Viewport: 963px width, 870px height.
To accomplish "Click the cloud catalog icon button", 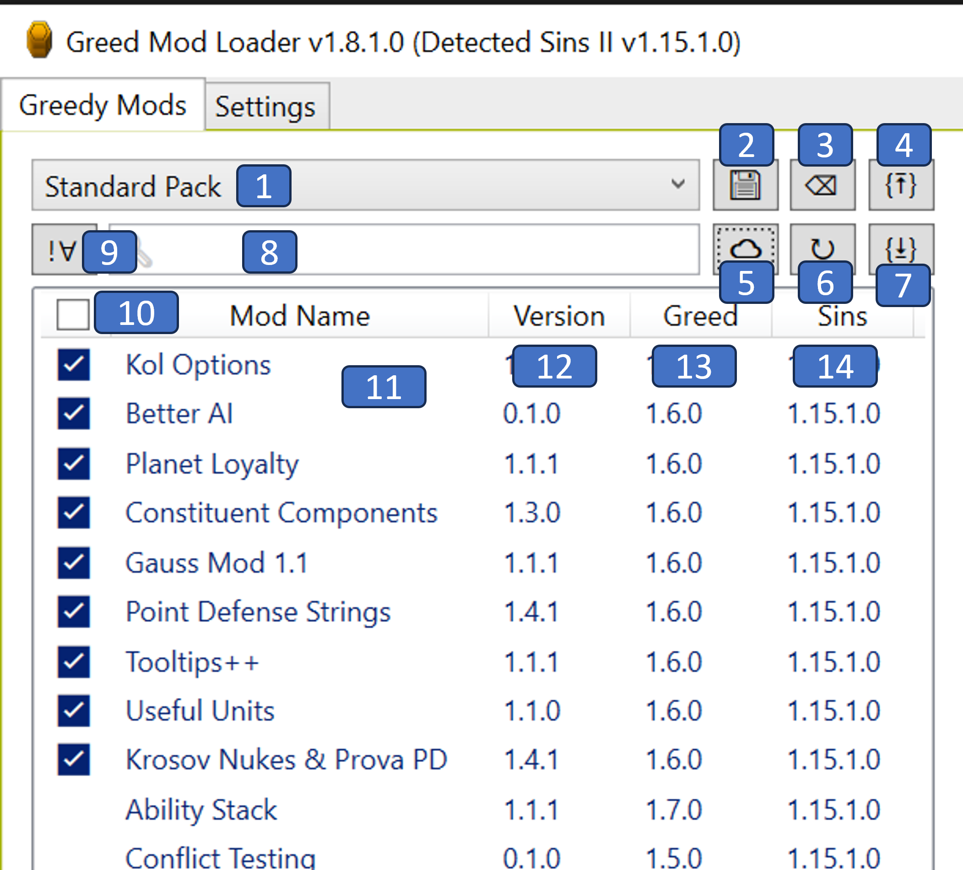I will 745,249.
